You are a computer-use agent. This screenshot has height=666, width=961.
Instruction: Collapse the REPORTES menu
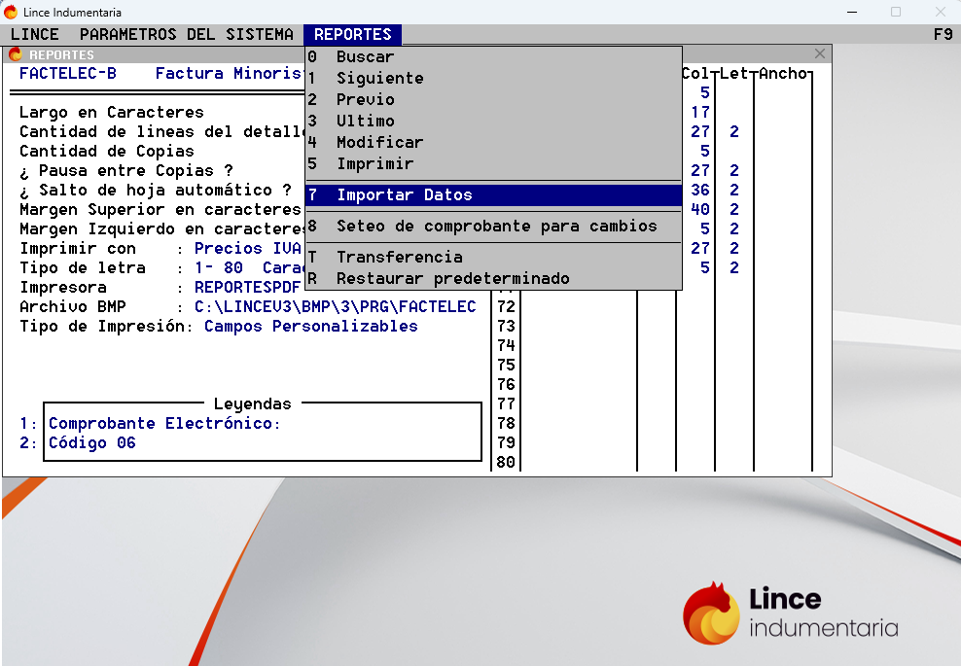352,34
